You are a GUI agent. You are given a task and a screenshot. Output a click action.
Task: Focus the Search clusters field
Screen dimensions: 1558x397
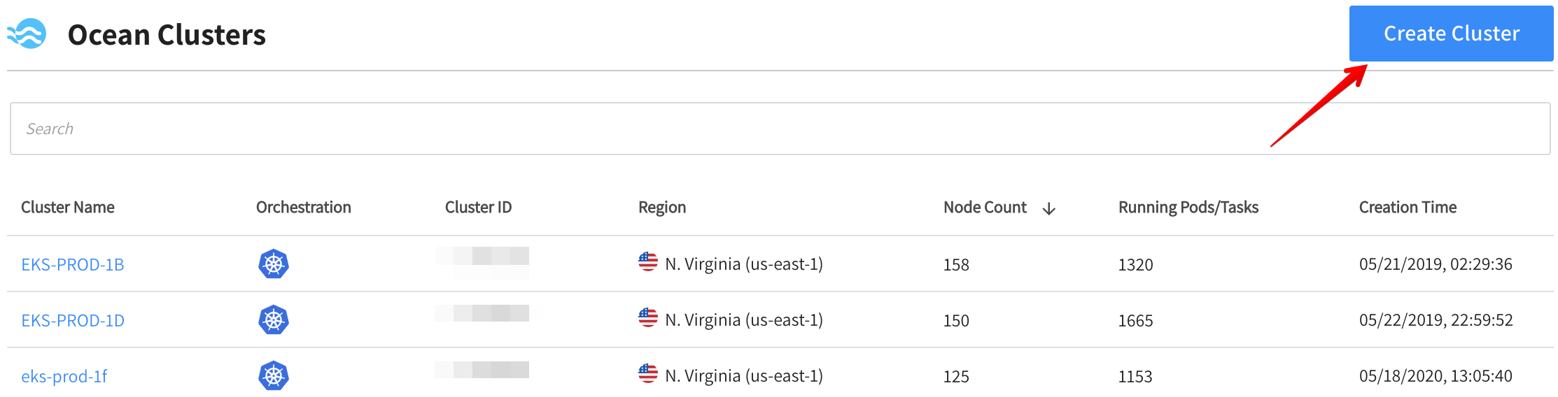[x=780, y=129]
